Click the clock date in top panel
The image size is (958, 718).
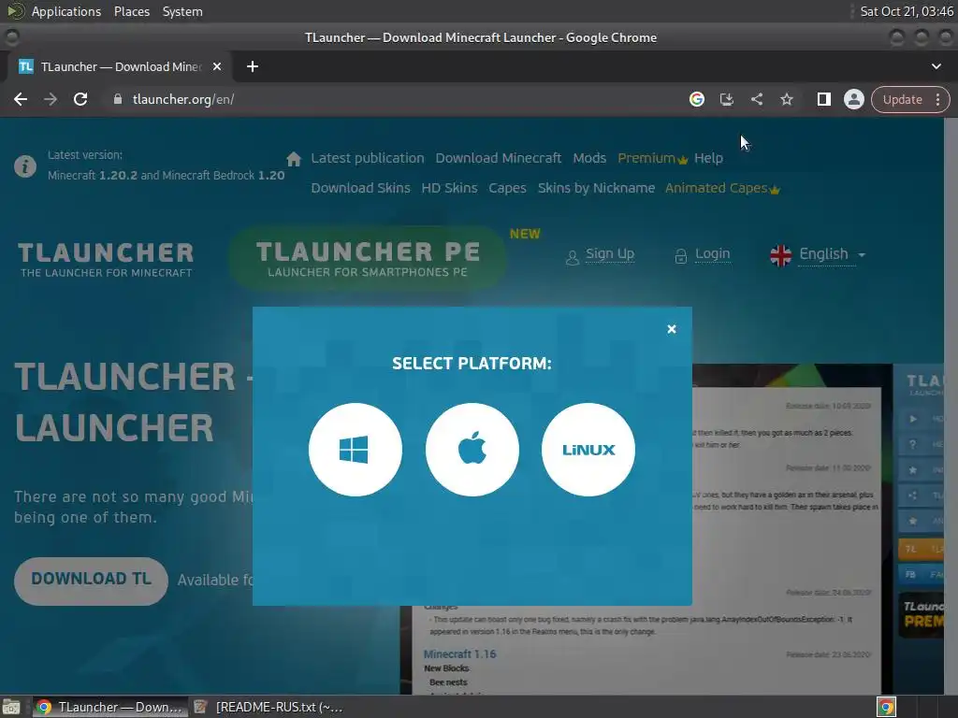[906, 11]
